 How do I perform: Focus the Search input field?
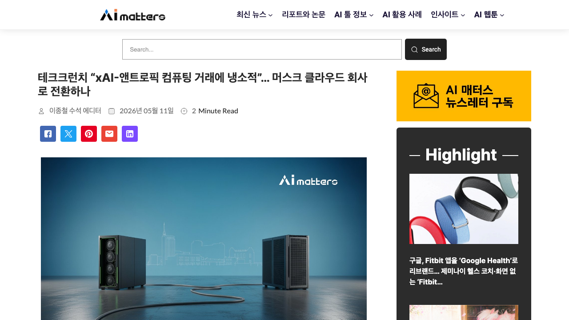262,49
